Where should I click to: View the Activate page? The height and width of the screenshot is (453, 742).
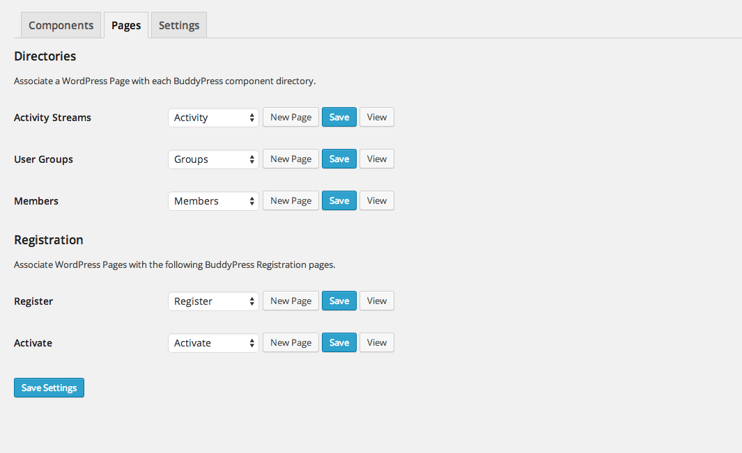coord(376,342)
